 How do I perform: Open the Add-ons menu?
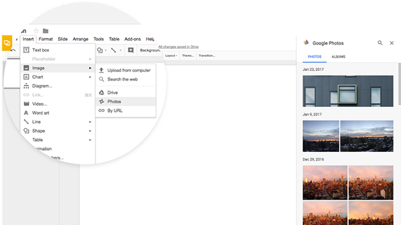pyautogui.click(x=132, y=39)
